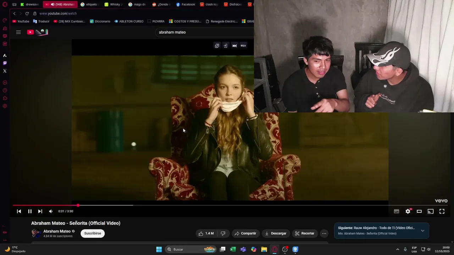Open the (28) MIX Cumbias bookmark
454x255 pixels.
70,21
